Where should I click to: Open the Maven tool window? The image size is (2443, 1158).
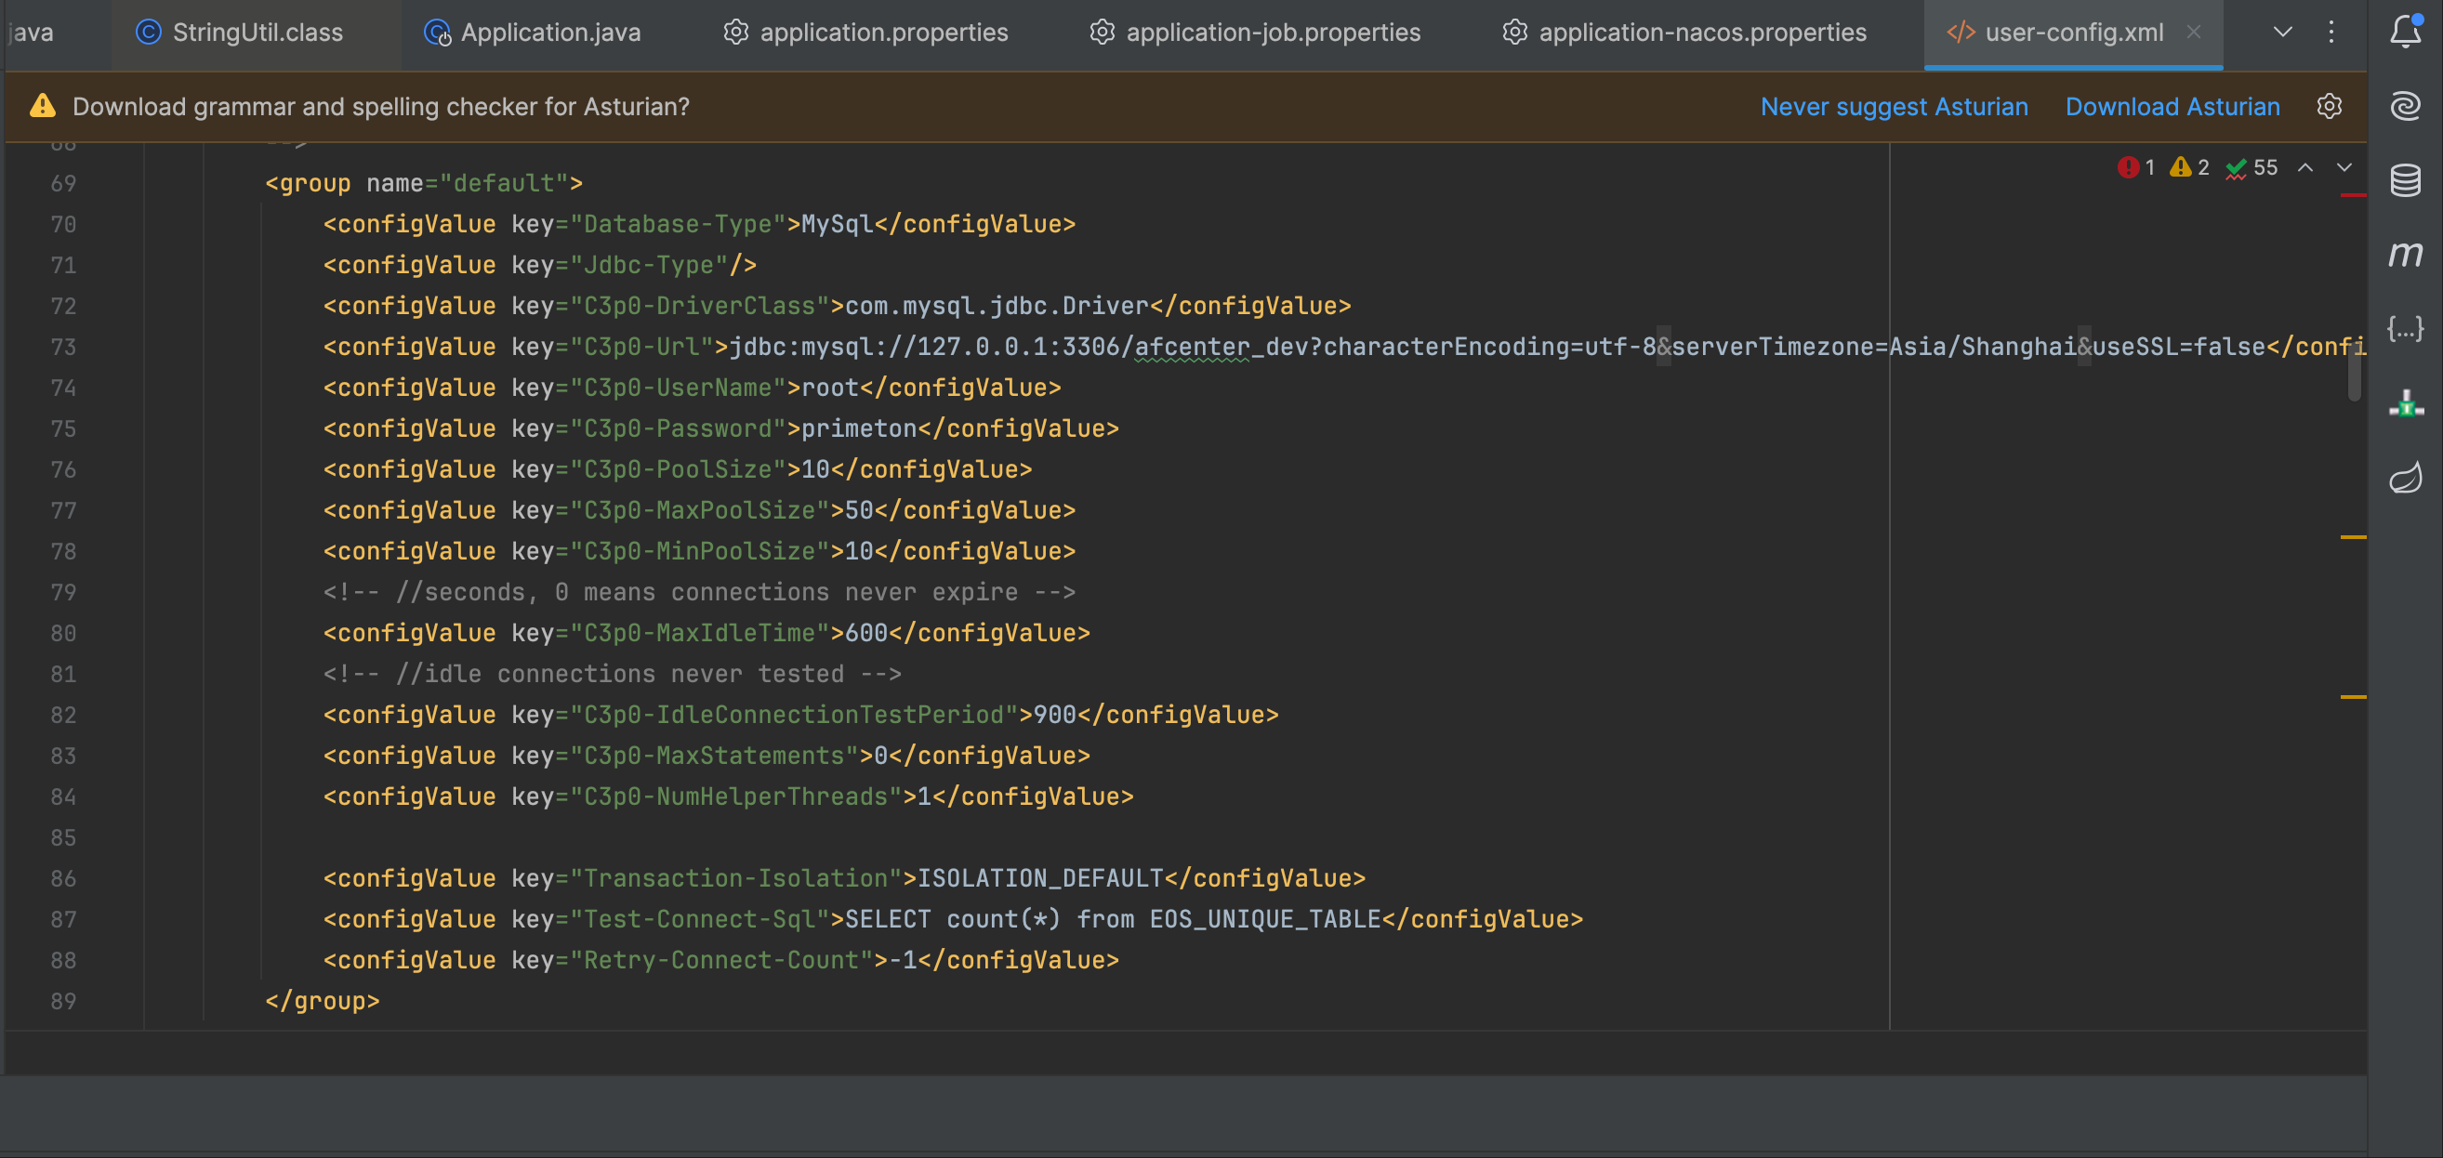point(2405,254)
